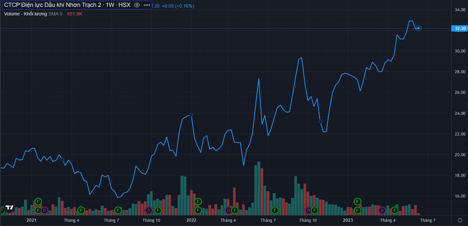The width and height of the screenshot is (468, 226).
Task: Click the F marker near Tháng 4 2023
Action: [395, 211]
